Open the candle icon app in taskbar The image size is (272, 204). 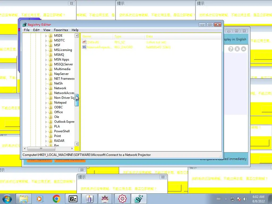89,199
